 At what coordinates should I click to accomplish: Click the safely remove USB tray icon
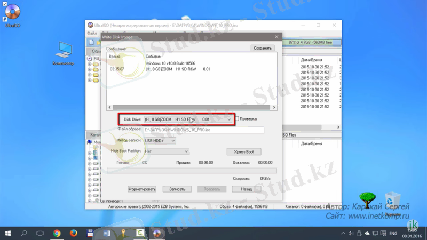[359, 233]
